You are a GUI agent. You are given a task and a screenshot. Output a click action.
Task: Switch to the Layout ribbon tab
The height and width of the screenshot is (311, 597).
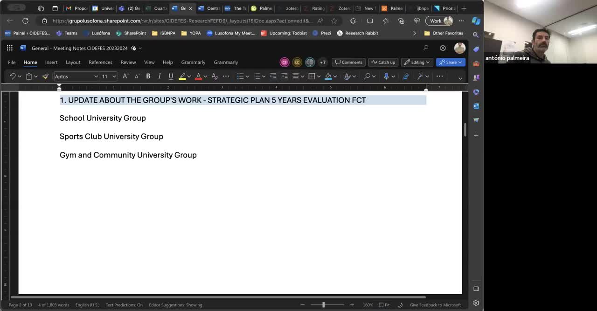click(73, 62)
